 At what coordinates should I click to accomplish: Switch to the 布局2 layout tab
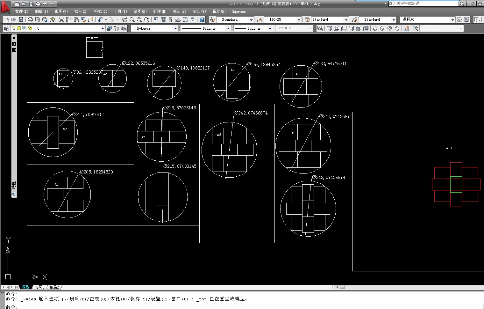pyautogui.click(x=54, y=287)
